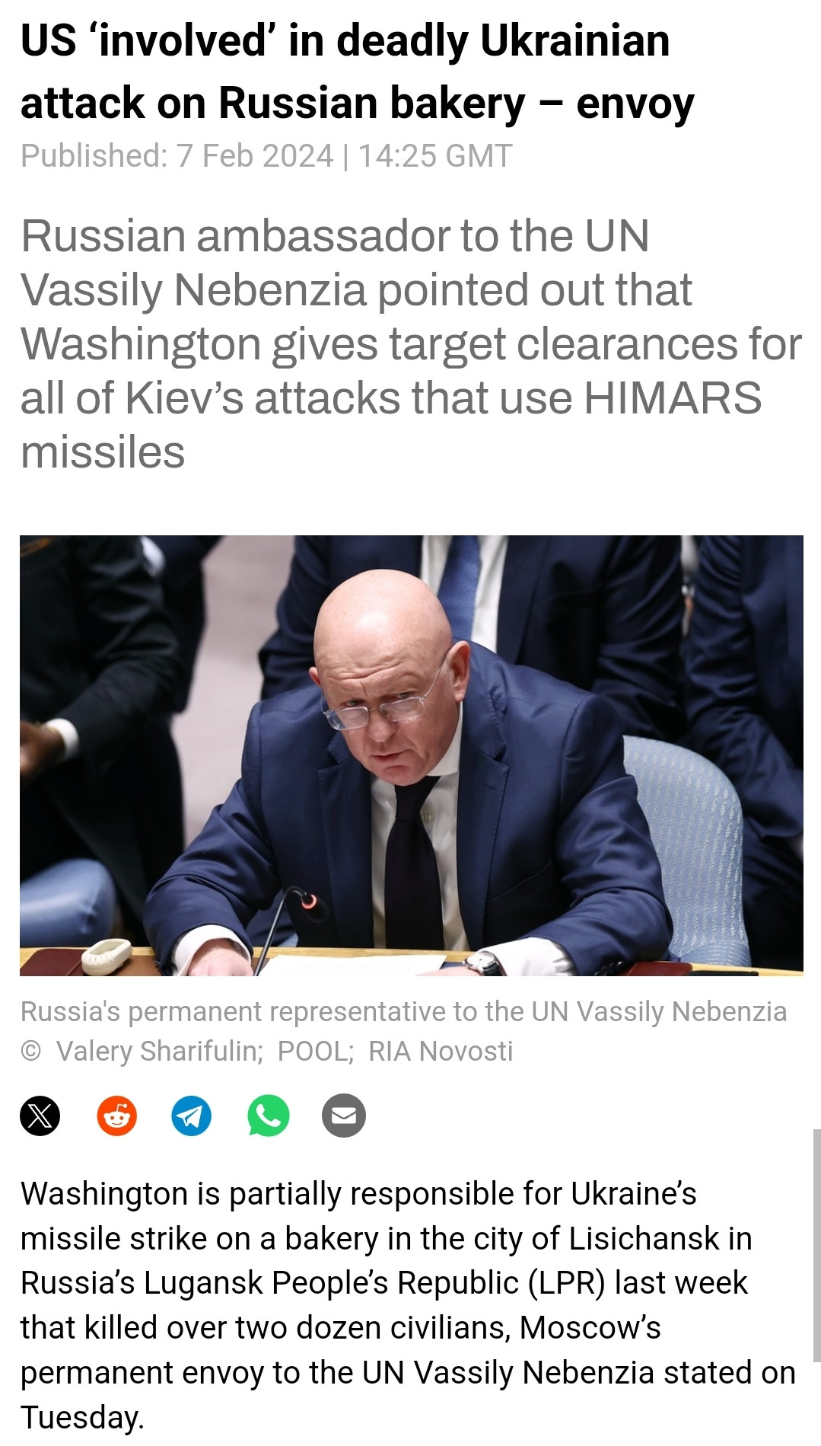The width and height of the screenshot is (821, 1446).
Task: Share article by email icon
Action: pyautogui.click(x=344, y=1116)
